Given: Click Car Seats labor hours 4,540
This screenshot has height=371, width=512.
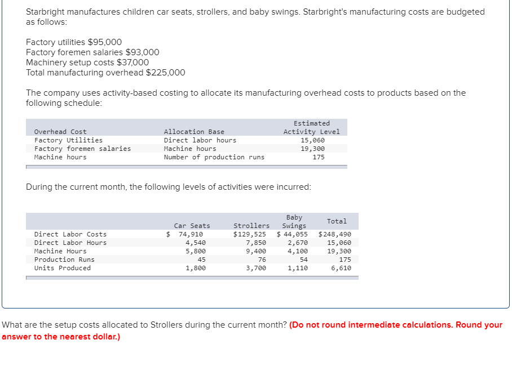Looking at the screenshot, I should [x=196, y=243].
